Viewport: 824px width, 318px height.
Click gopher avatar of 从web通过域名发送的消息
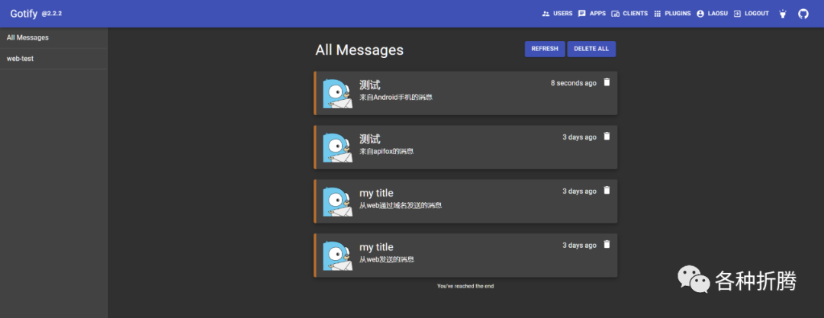coord(337,202)
